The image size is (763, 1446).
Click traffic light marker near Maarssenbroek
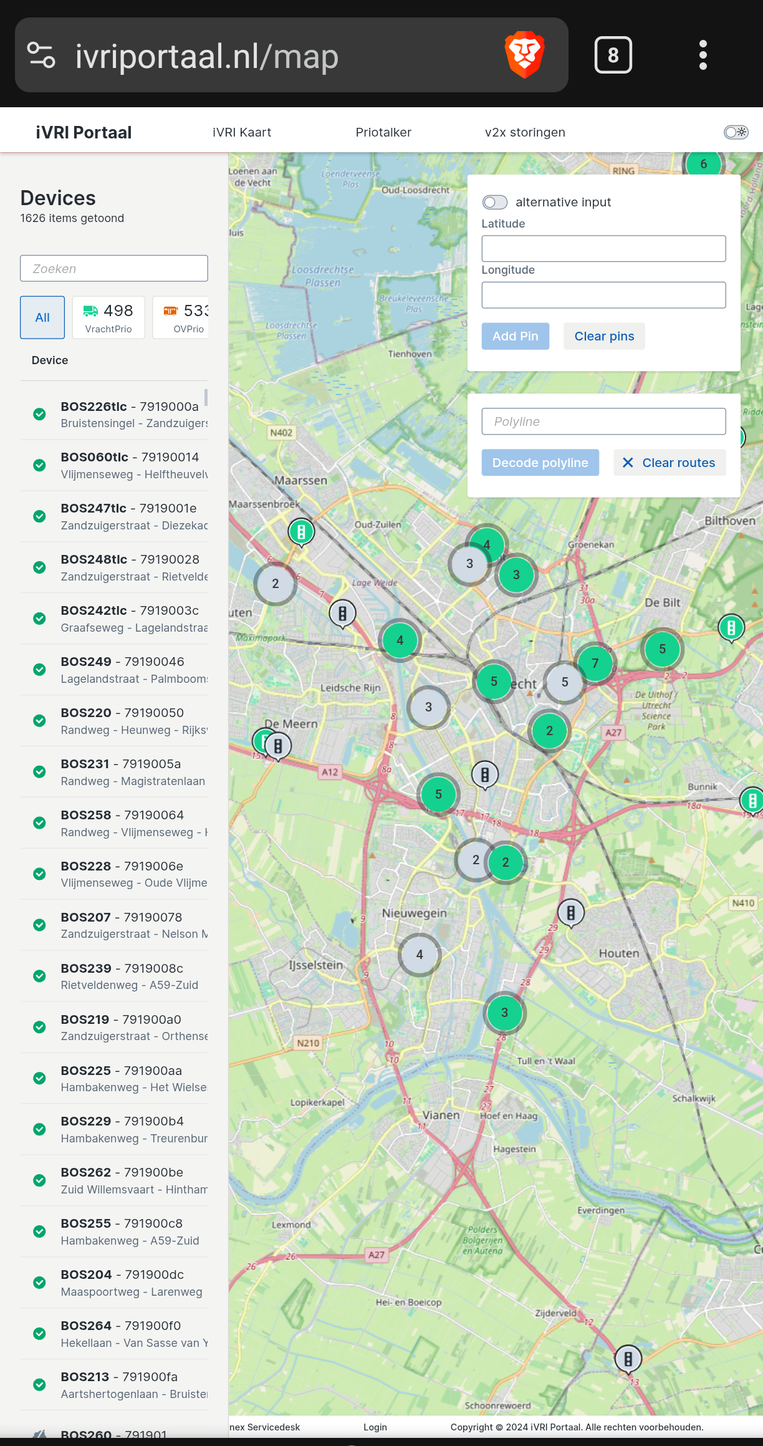301,532
